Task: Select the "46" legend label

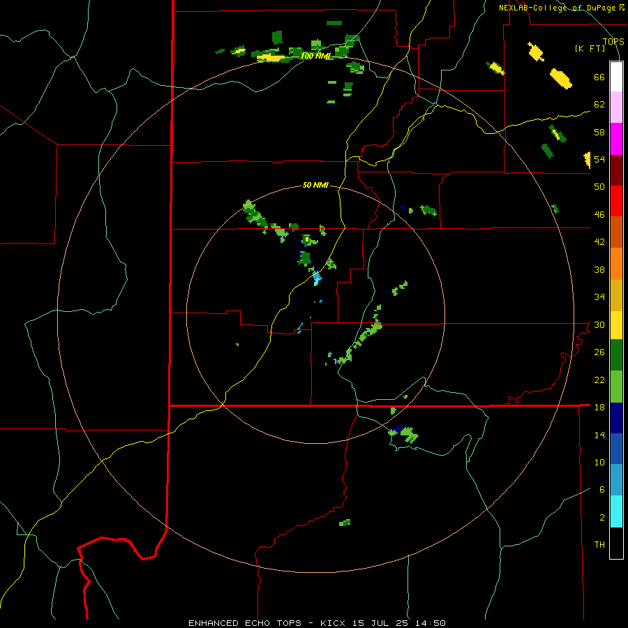Action: pyautogui.click(x=599, y=215)
